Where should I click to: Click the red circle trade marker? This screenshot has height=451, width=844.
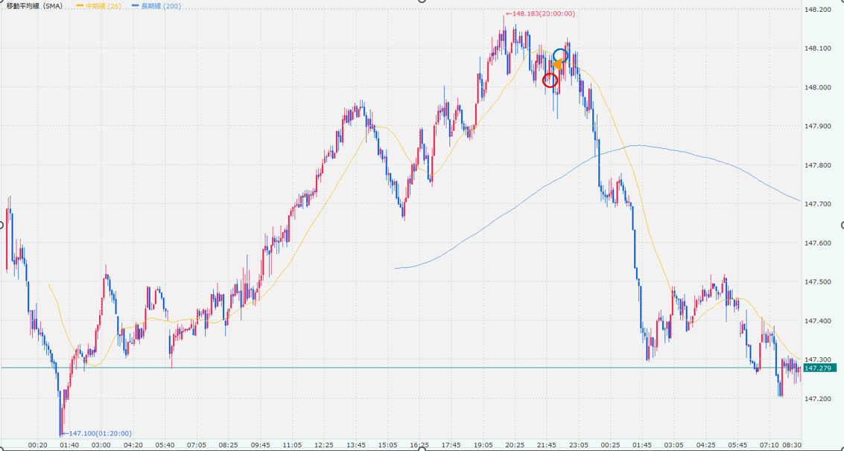(550, 80)
